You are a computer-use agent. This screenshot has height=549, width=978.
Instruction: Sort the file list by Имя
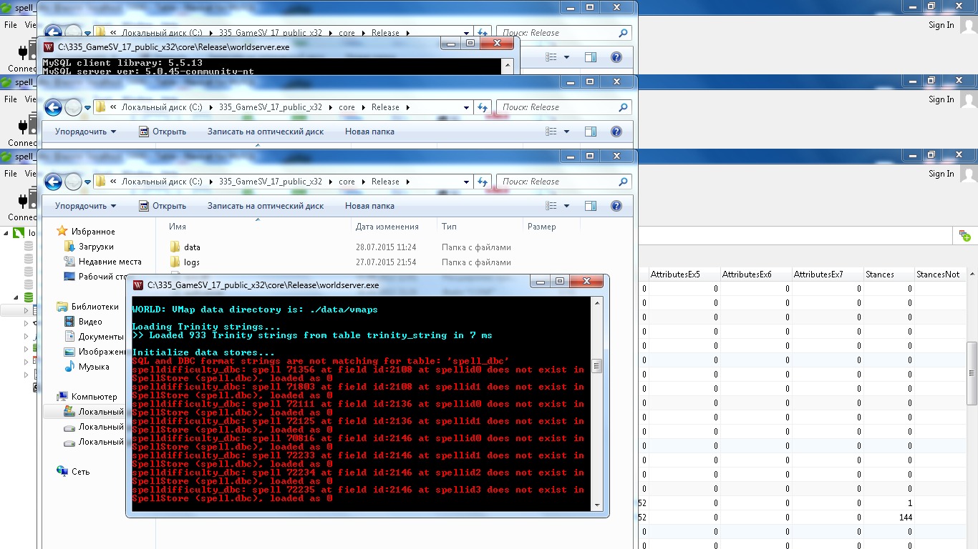178,227
